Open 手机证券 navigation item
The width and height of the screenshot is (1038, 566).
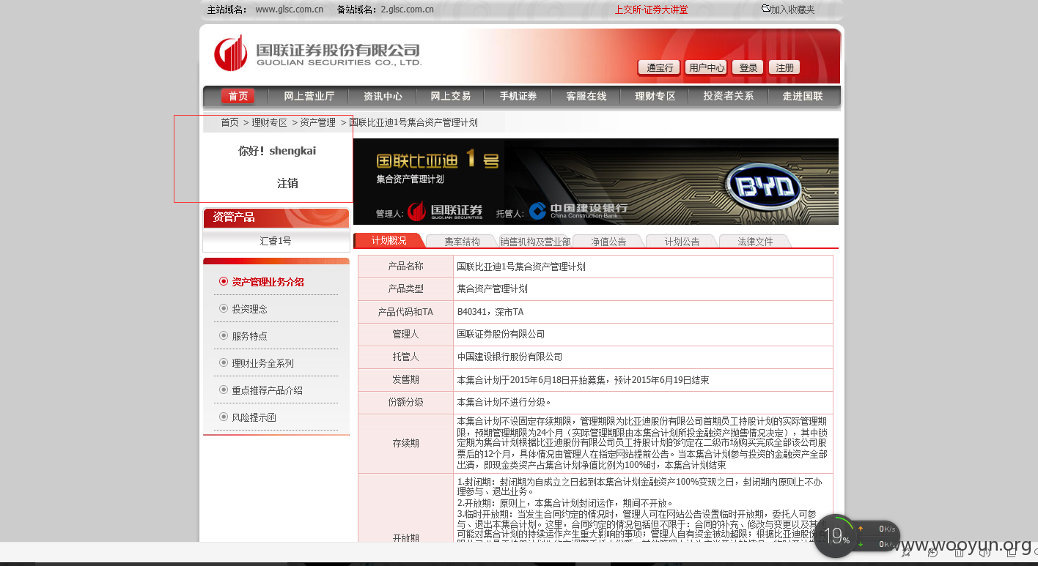coord(518,96)
